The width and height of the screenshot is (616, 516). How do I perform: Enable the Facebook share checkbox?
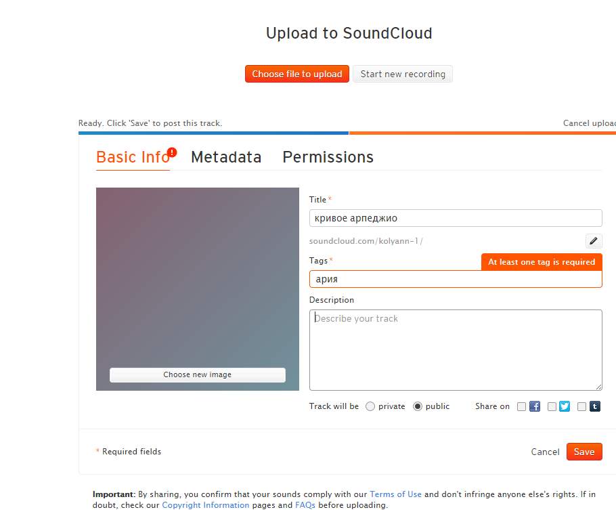(x=521, y=406)
